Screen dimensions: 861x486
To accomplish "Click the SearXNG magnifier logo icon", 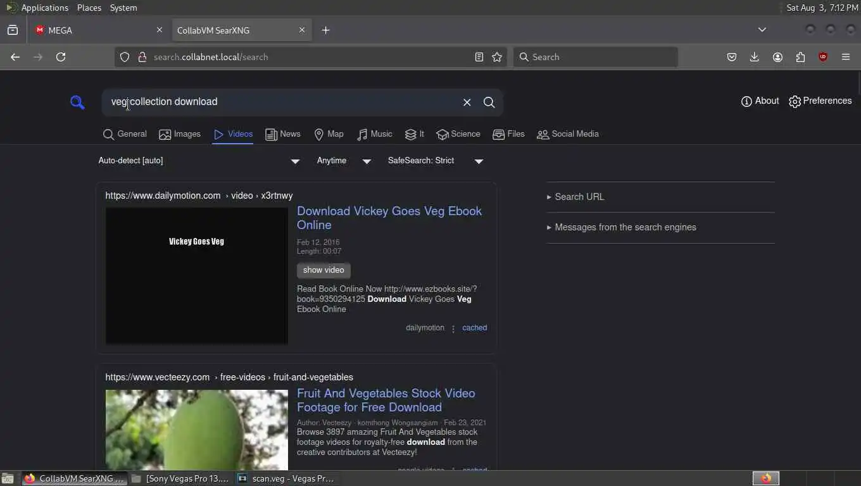I will [x=77, y=102].
